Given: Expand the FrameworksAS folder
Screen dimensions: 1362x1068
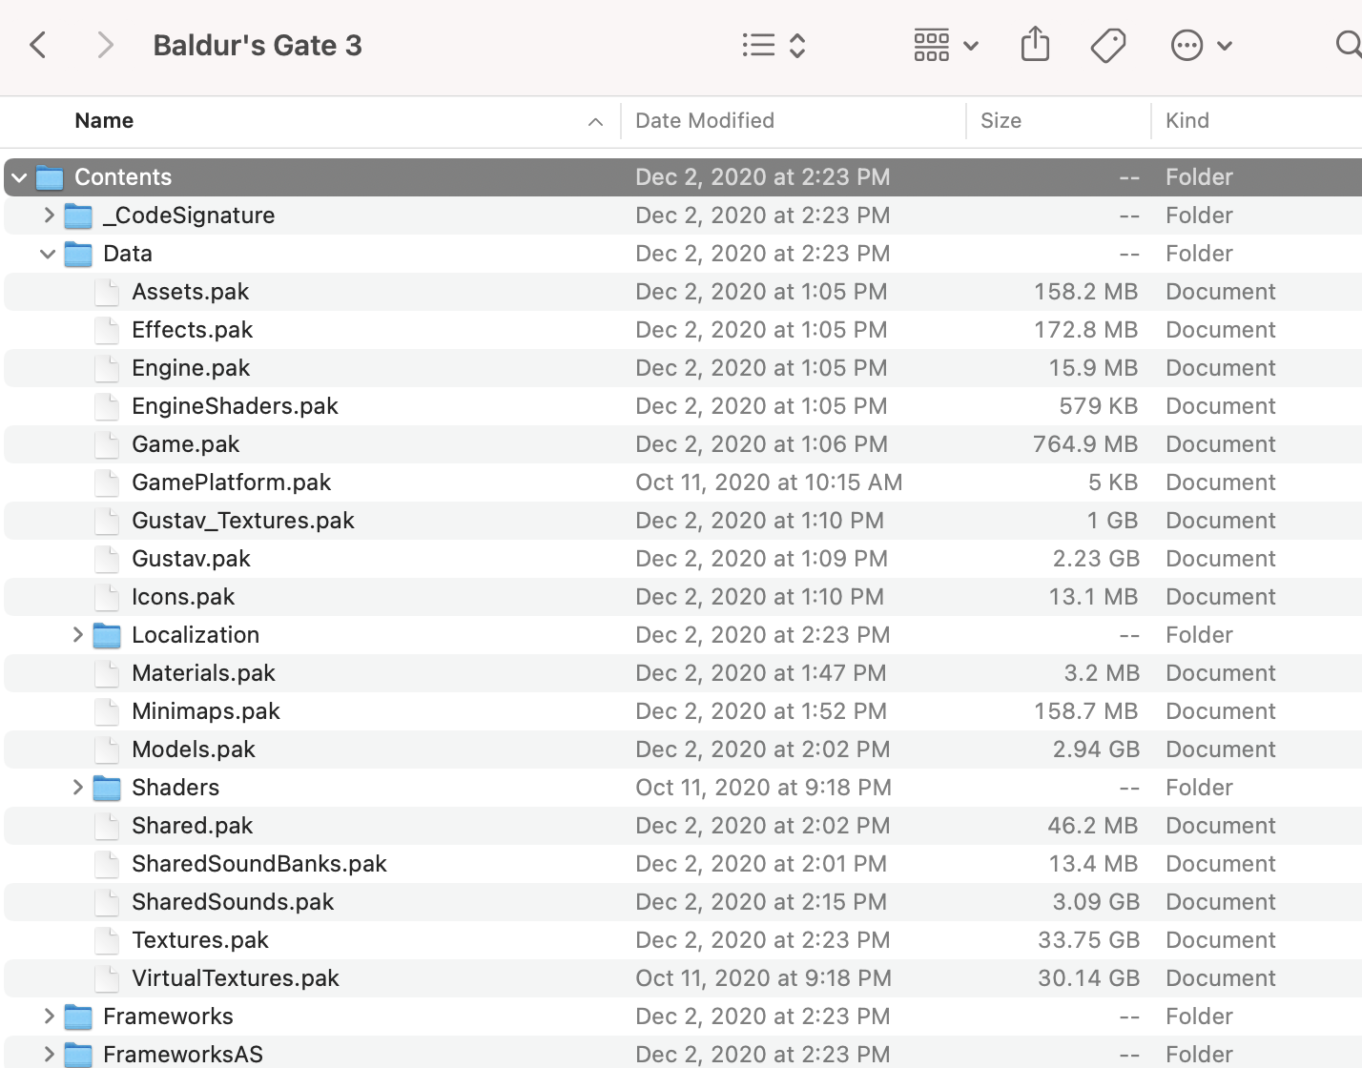Looking at the screenshot, I should pos(49,1055).
